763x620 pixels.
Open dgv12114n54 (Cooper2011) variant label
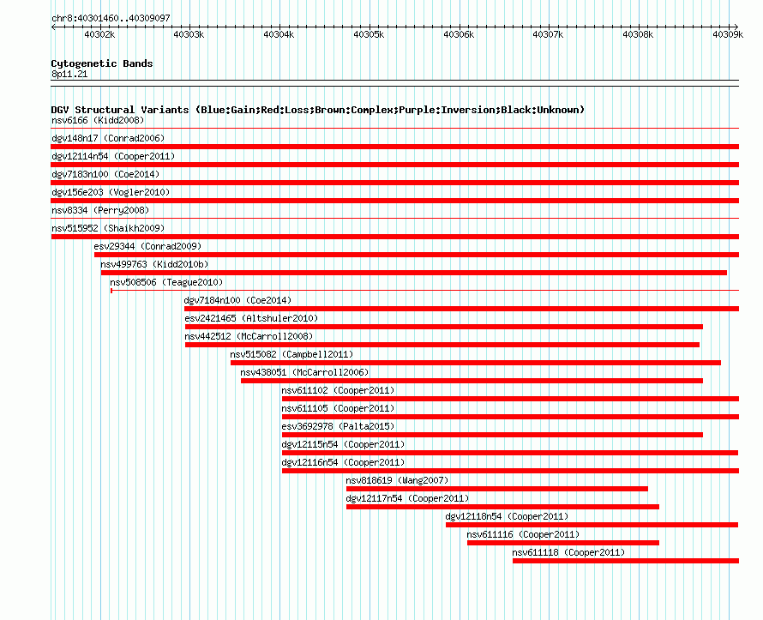pyautogui.click(x=113, y=156)
